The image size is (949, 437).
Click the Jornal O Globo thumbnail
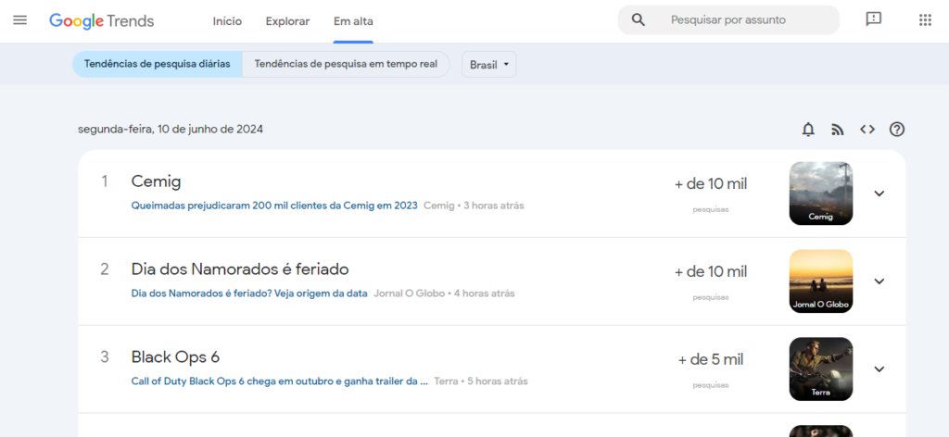[x=821, y=281]
